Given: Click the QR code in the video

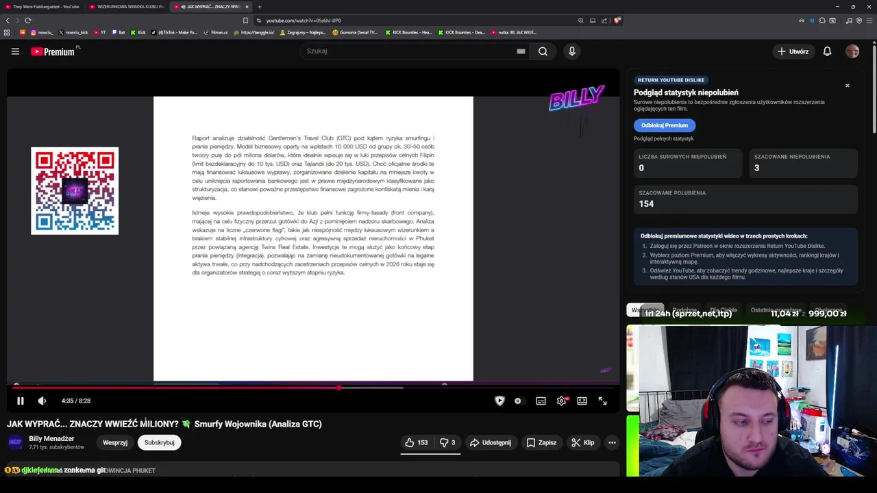Looking at the screenshot, I should 75,191.
